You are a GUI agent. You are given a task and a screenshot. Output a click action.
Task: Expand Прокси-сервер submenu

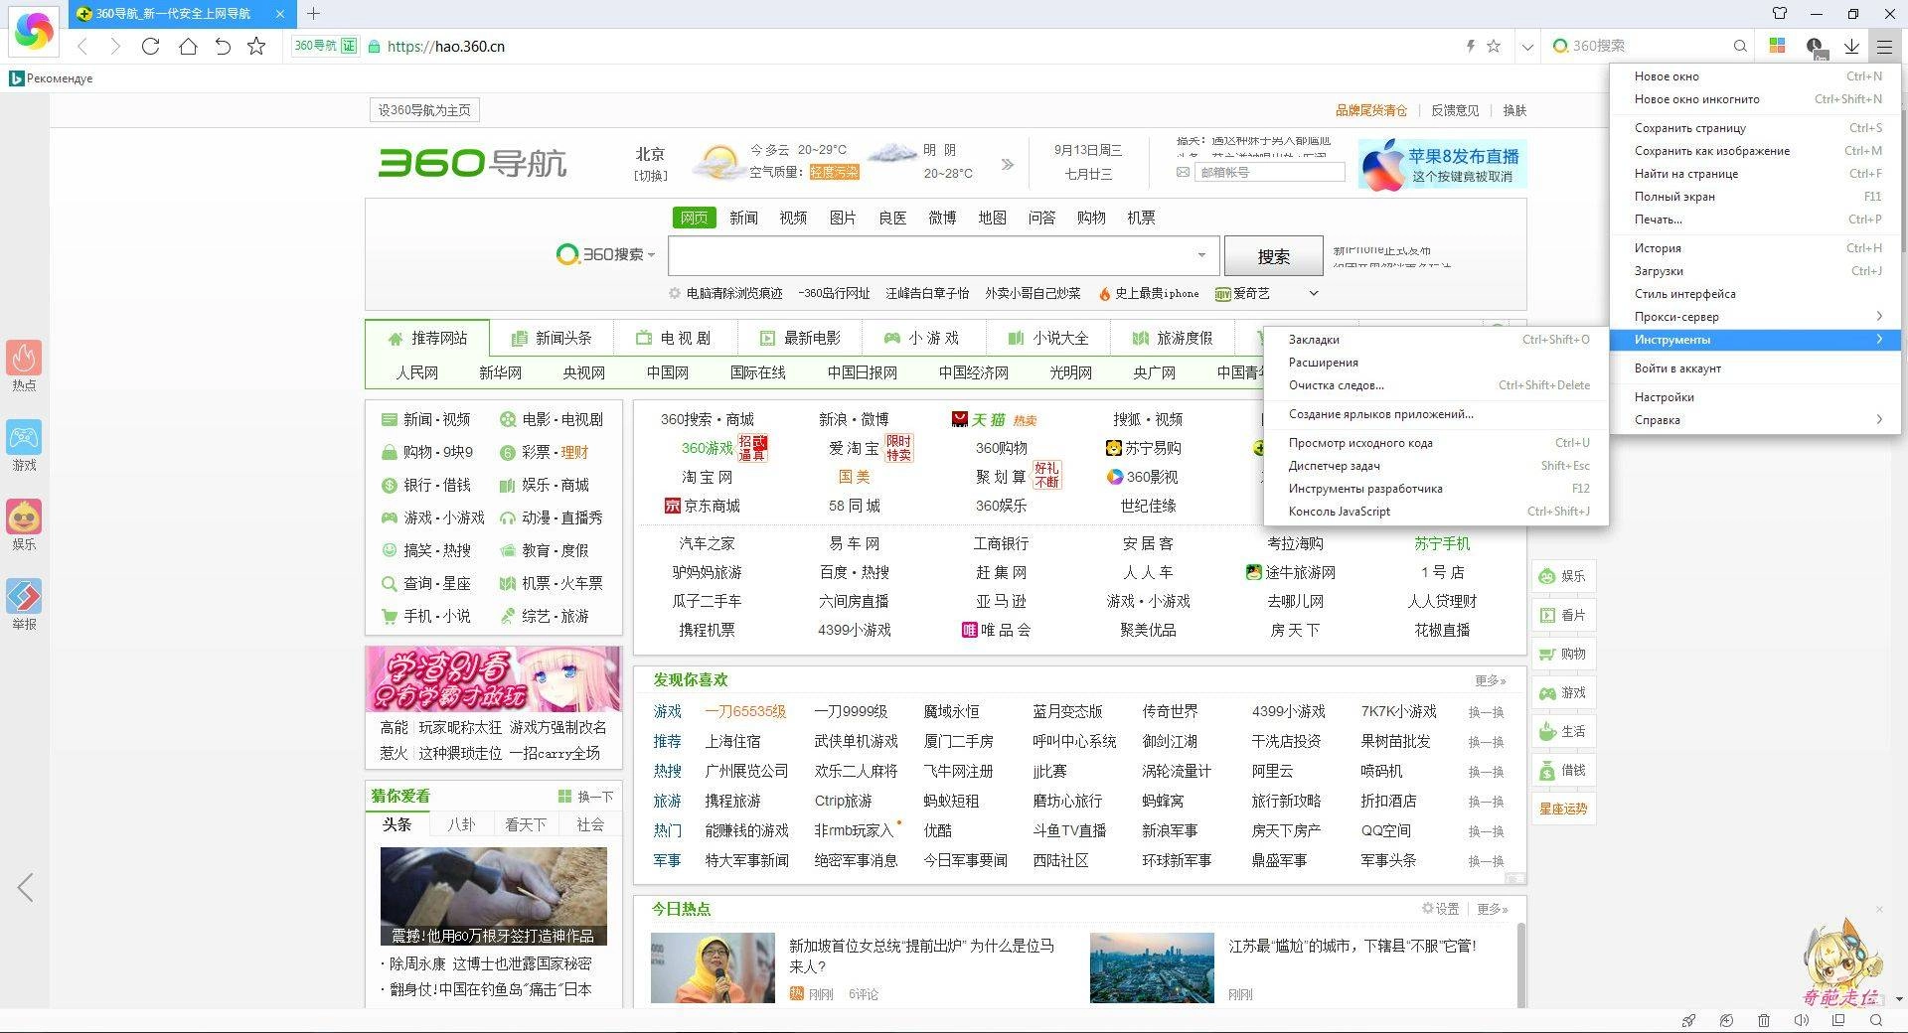tap(1755, 317)
